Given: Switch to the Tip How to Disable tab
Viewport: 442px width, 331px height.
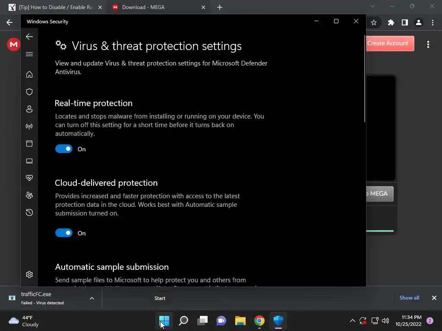Looking at the screenshot, I should pyautogui.click(x=56, y=7).
